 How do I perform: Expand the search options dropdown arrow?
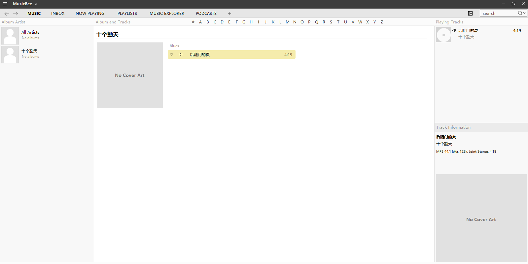[524, 13]
